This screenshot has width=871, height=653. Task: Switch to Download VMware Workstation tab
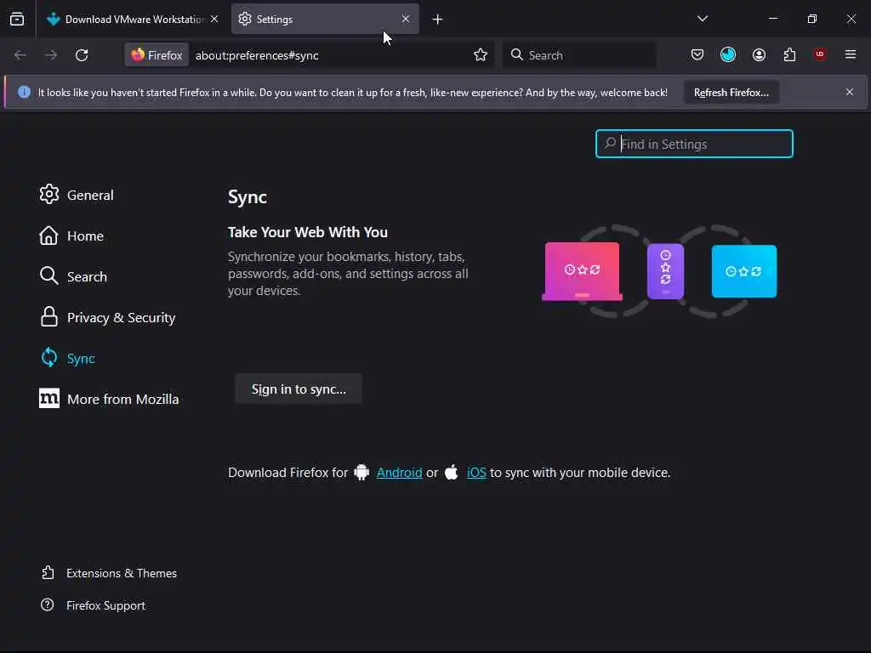132,19
